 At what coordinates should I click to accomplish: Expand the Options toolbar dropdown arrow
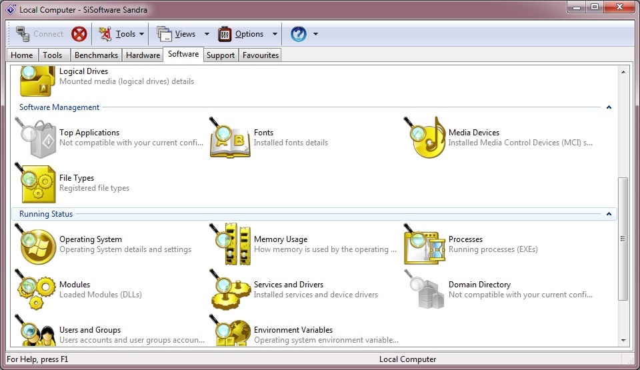point(275,34)
